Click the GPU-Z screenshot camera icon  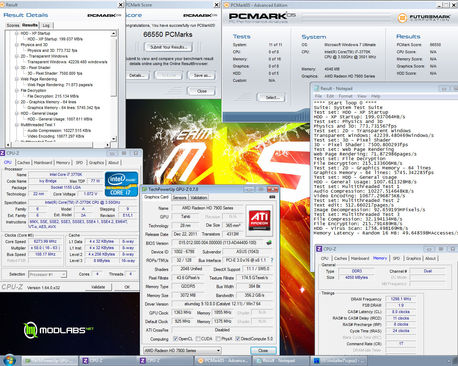272,197
